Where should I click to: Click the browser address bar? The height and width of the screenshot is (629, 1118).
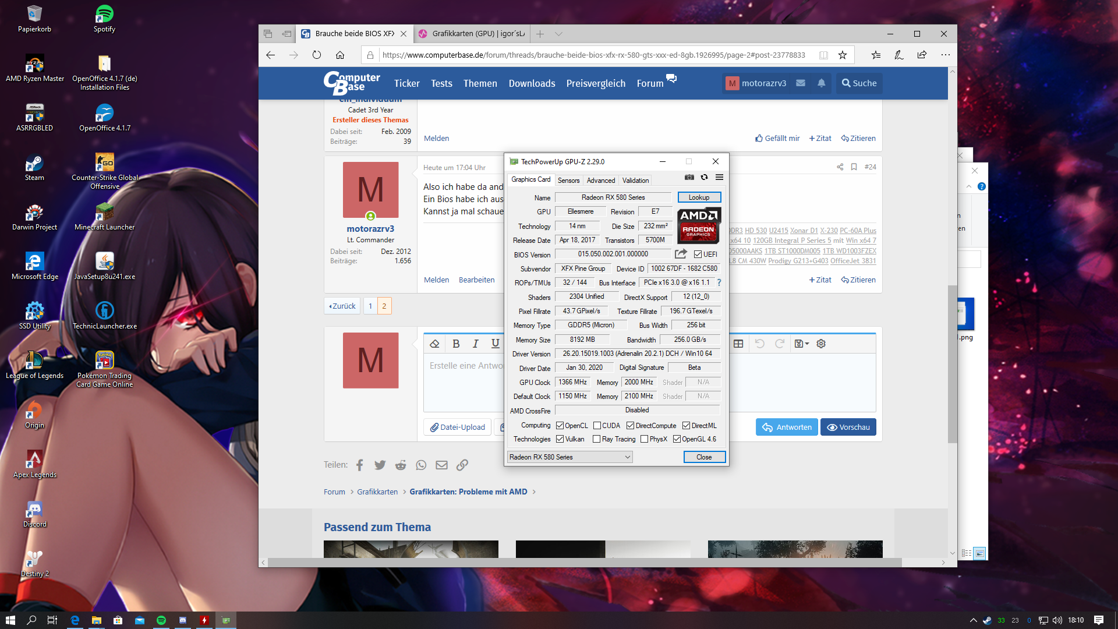(x=594, y=55)
